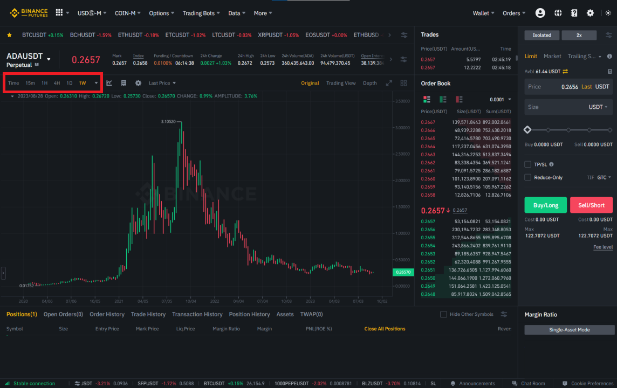Open the TIF GTC dropdown
The width and height of the screenshot is (617, 388).
(604, 177)
